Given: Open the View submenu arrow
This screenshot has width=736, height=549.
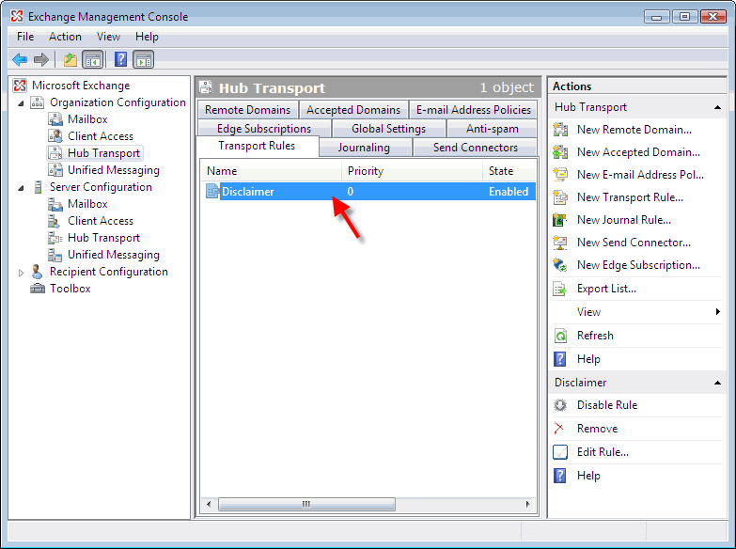Looking at the screenshot, I should click(718, 312).
